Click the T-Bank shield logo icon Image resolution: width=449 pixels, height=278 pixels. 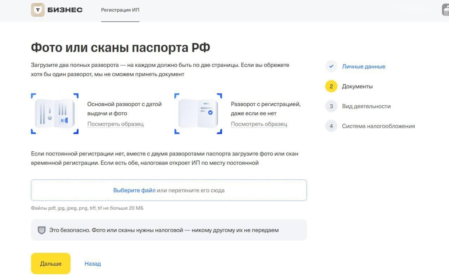pos(38,10)
